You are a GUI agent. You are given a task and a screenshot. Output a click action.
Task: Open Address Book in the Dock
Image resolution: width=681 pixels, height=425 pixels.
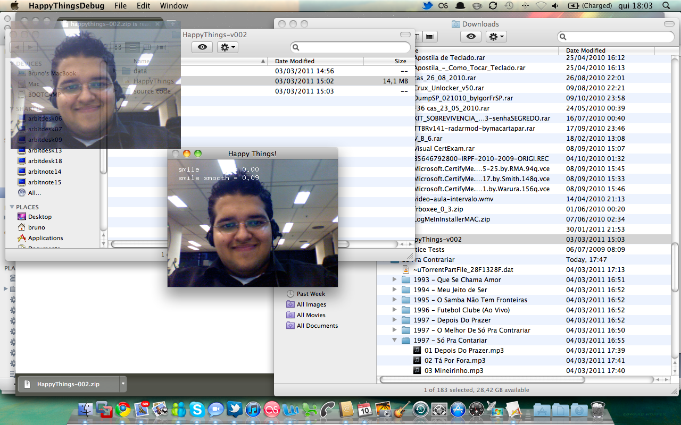pos(346,409)
